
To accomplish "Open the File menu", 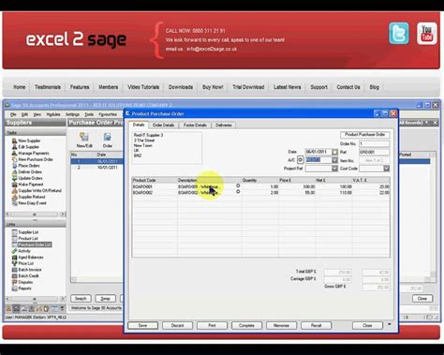I will tap(13, 114).
